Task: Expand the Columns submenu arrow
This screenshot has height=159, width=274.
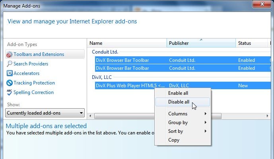Action: [x=206, y=114]
